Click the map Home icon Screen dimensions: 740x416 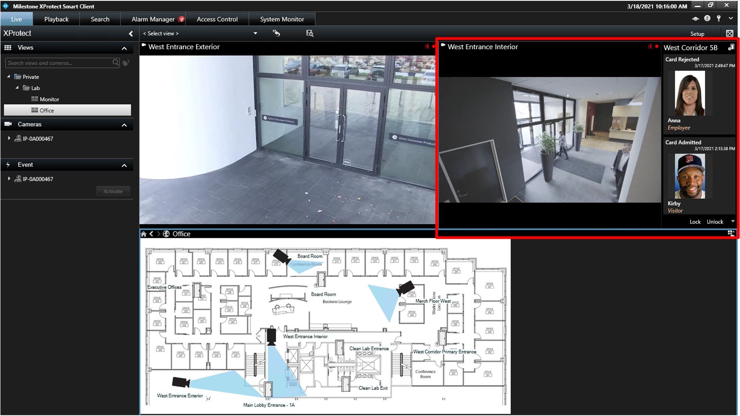coord(144,234)
